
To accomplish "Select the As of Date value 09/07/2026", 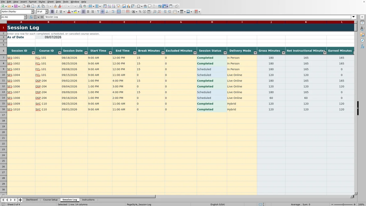I will [48, 37].
